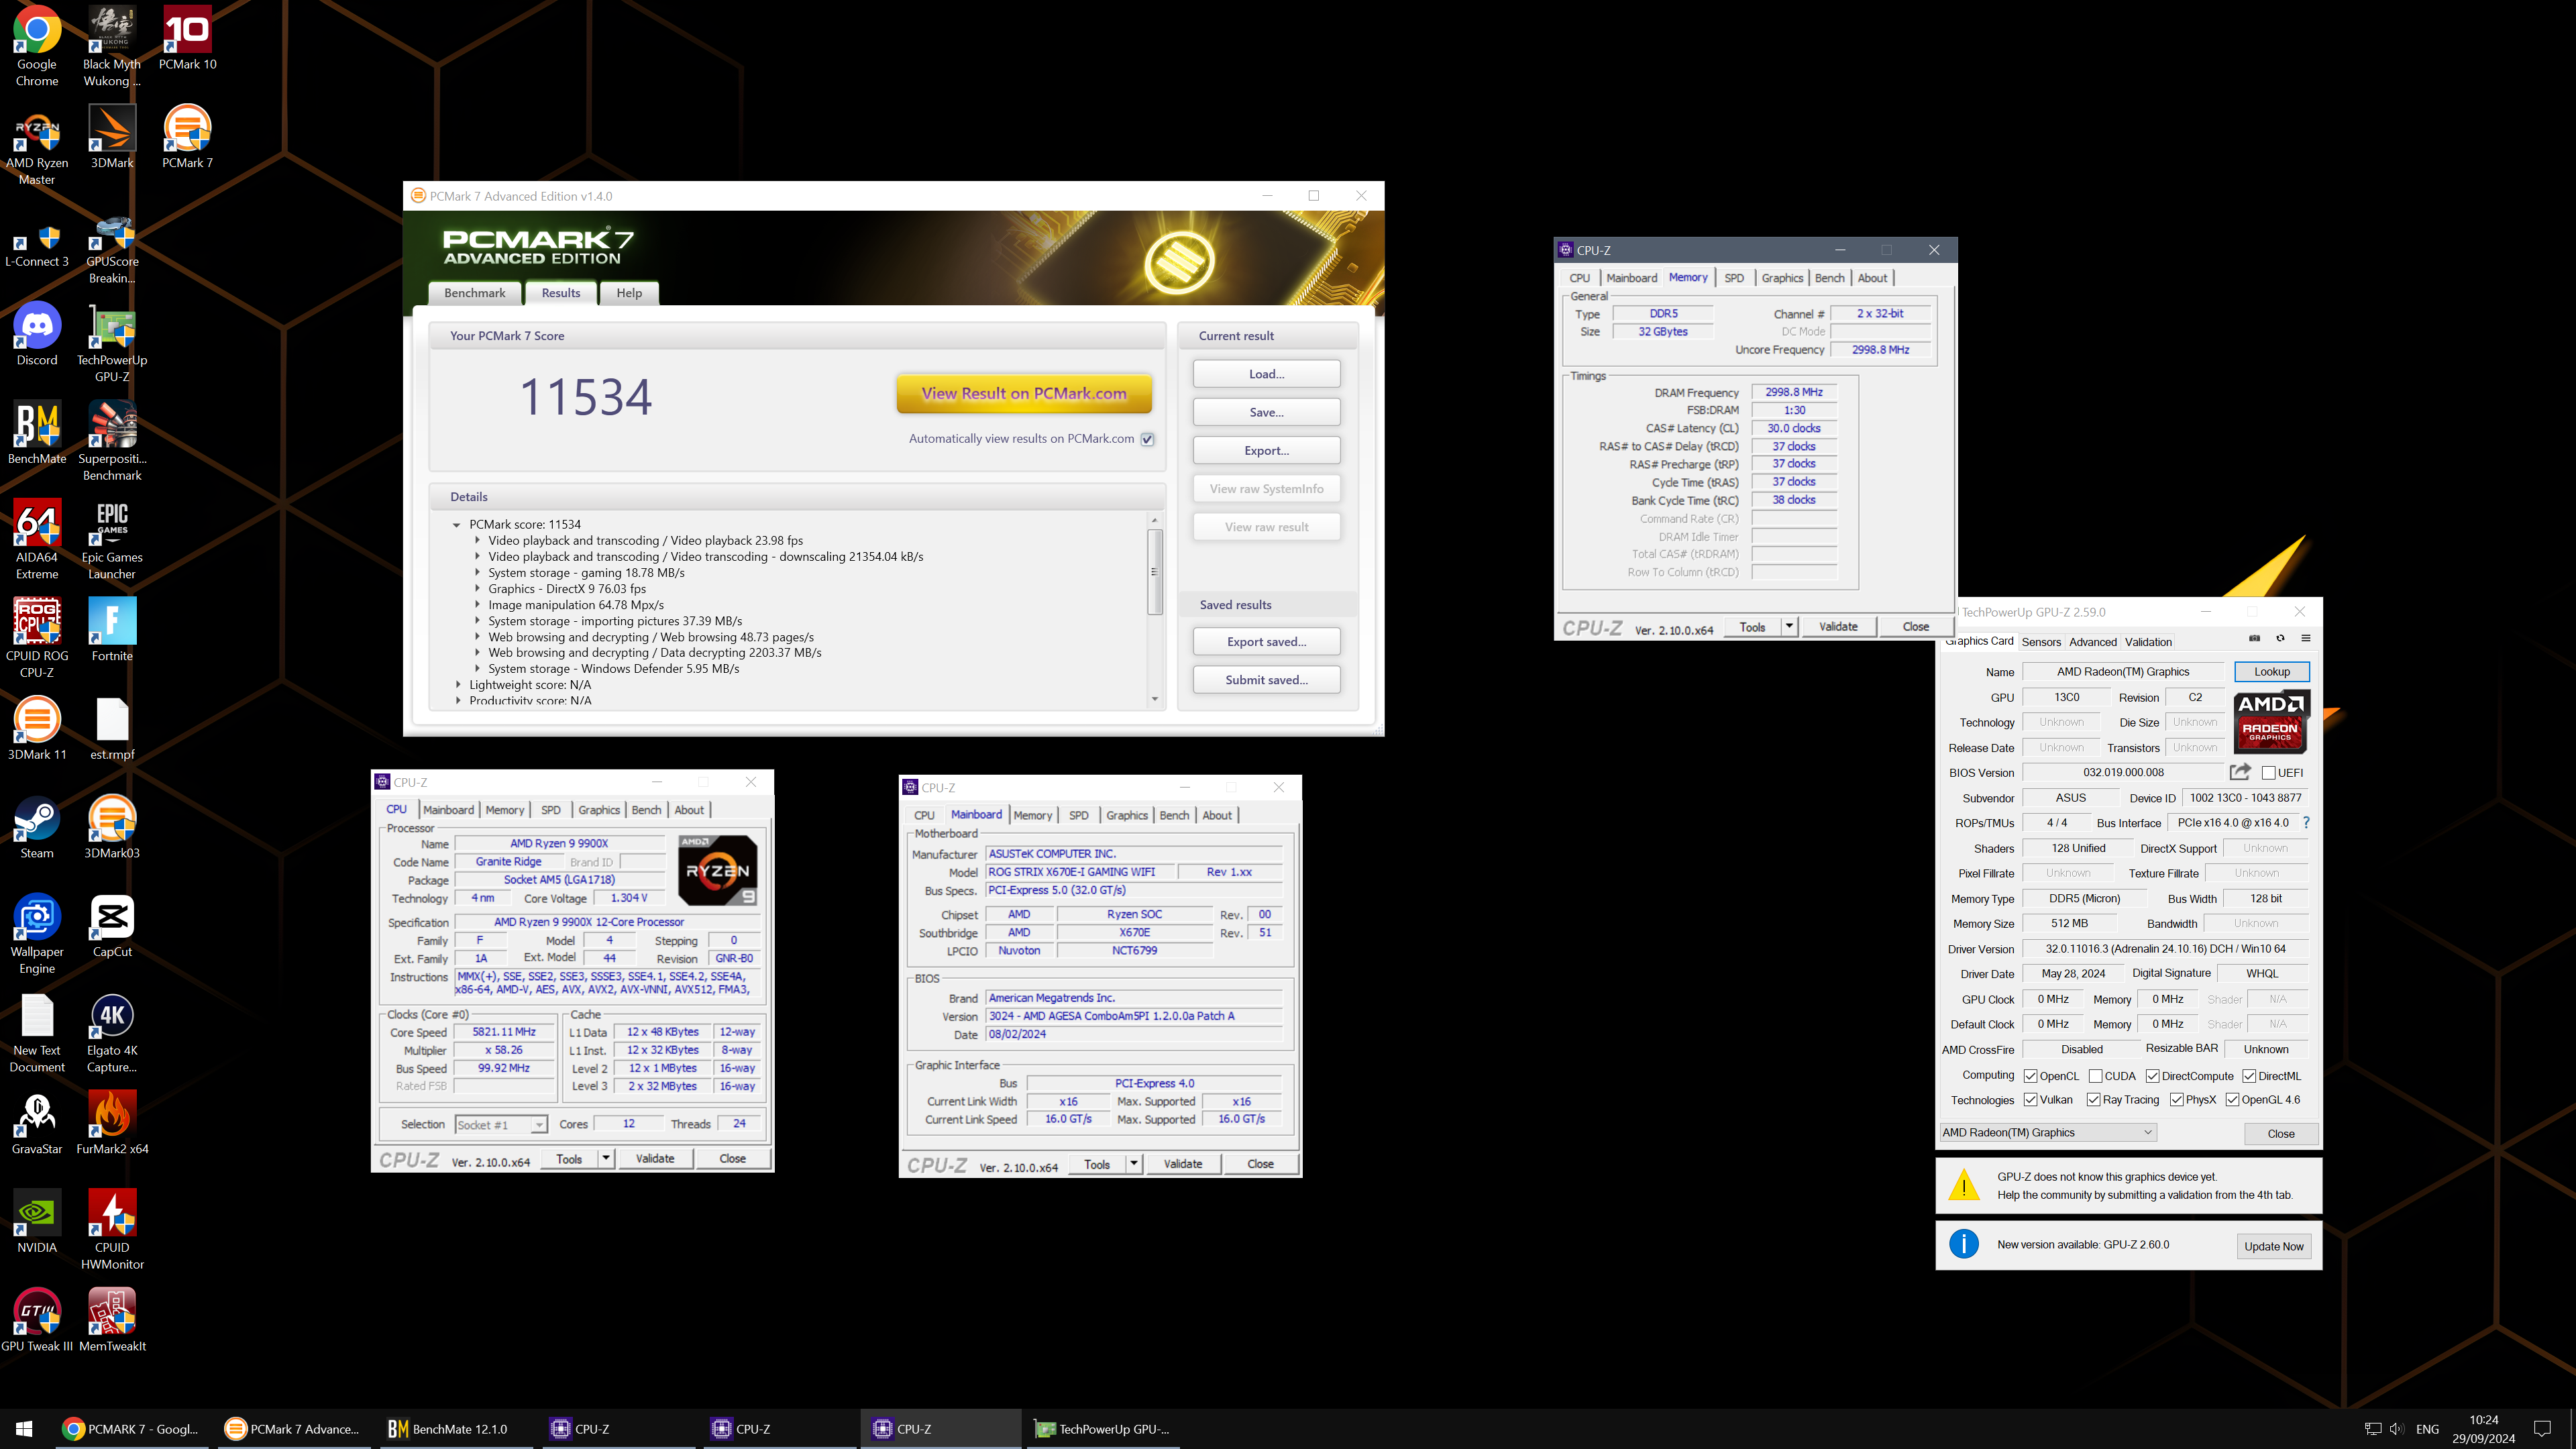Toggle OpenCL checkbox in GPU-Z

pos(2030,1076)
